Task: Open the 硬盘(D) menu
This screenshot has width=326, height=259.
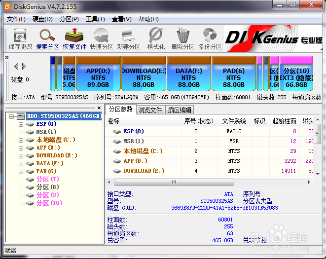Action: (x=42, y=19)
